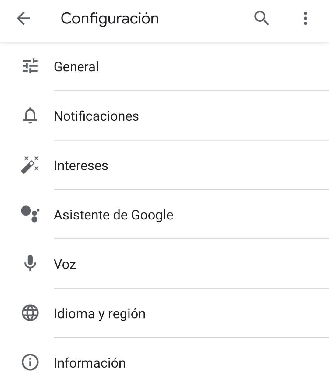This screenshot has width=329, height=385.
Task: Click the Voz microphone icon
Action: (x=30, y=263)
